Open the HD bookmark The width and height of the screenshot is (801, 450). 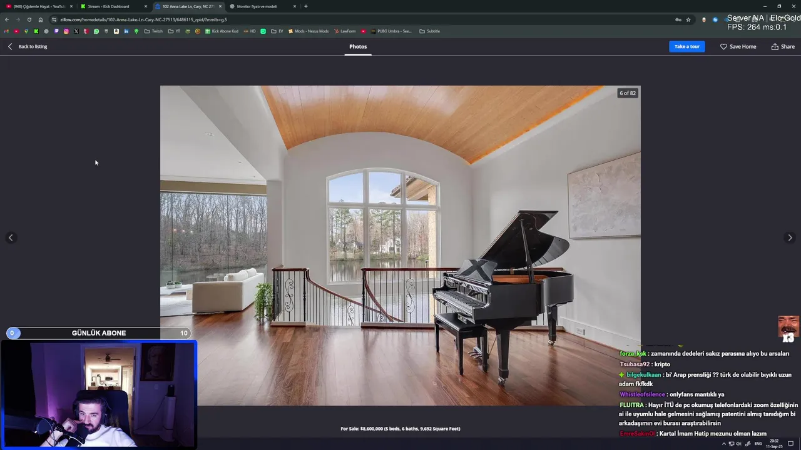click(250, 31)
